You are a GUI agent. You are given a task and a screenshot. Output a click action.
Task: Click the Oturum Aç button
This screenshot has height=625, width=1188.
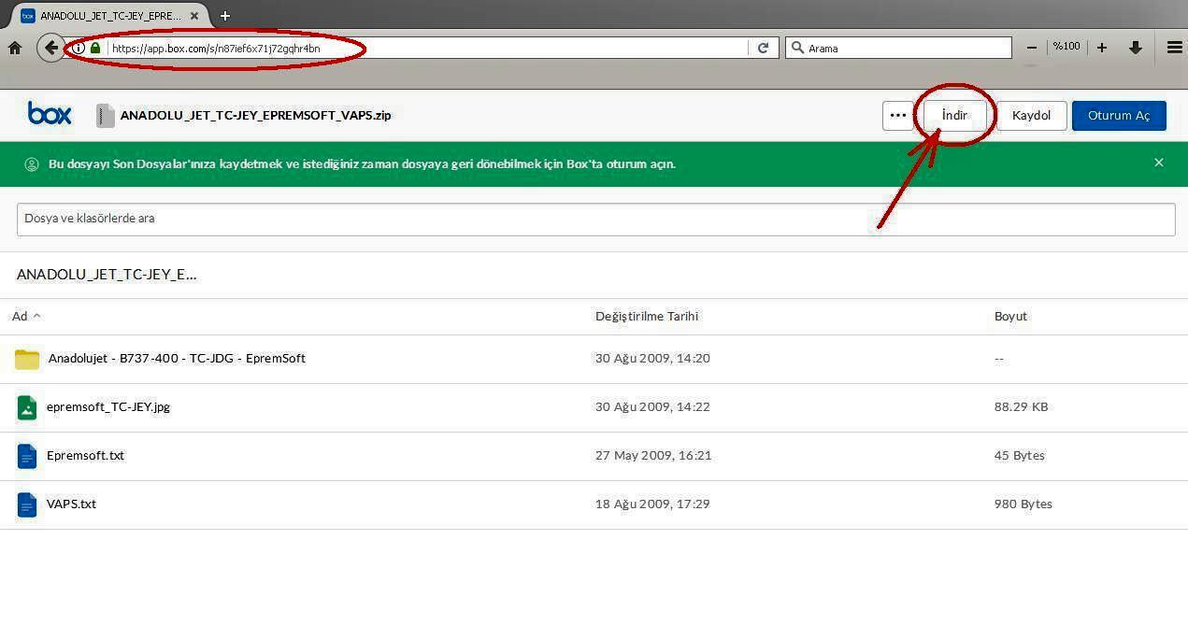tap(1118, 115)
